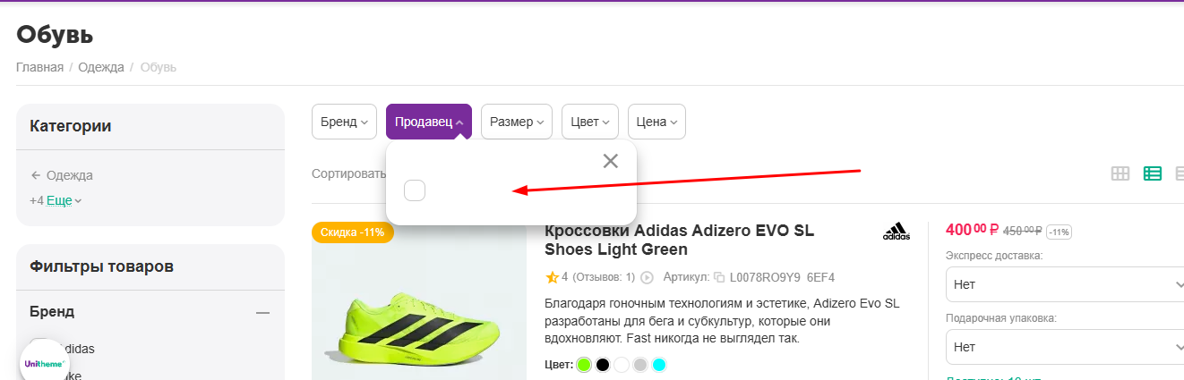
Task: Expand categories with Еще link
Action: pyautogui.click(x=63, y=200)
